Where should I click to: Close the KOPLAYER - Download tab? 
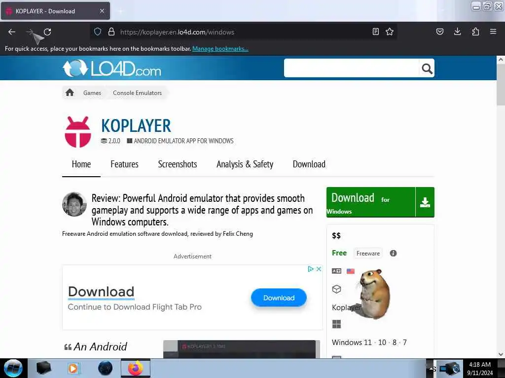pos(102,11)
